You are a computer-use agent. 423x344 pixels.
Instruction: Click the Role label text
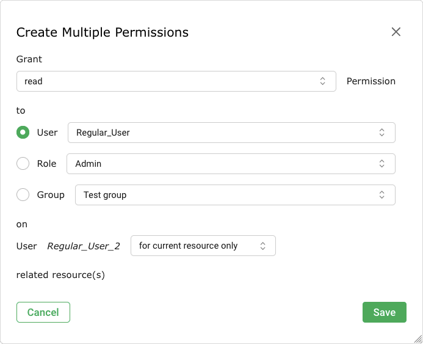pyautogui.click(x=46, y=164)
